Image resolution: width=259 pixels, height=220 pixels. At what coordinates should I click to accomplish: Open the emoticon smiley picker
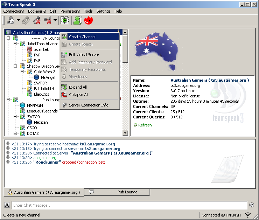252,205
